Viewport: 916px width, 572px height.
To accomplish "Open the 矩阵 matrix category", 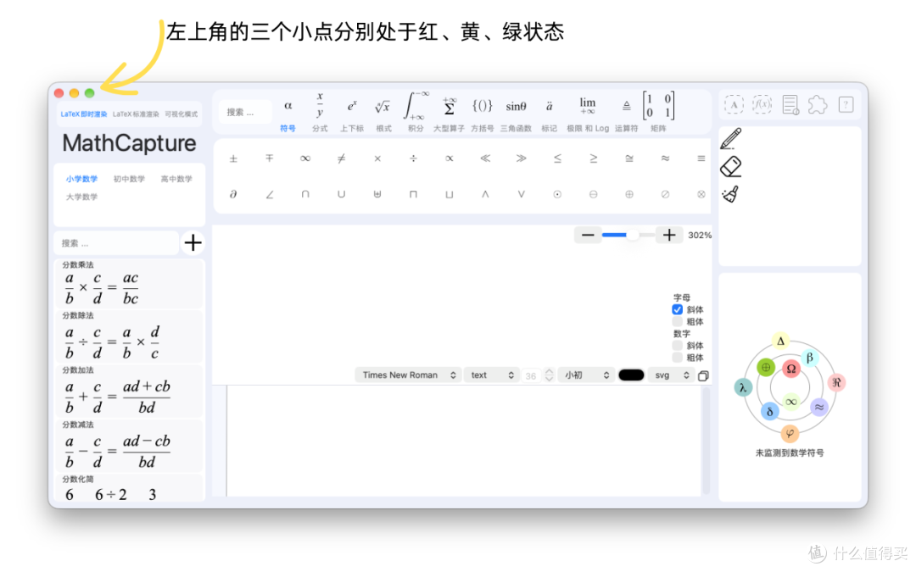I will 658,113.
